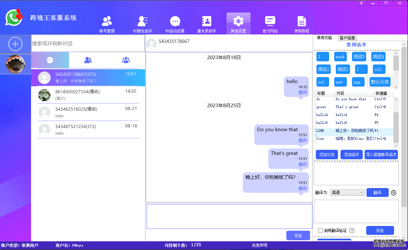Image resolution: width=408 pixels, height=250 pixels.
Task: Switch to group chats via group icon
Action: (126, 60)
